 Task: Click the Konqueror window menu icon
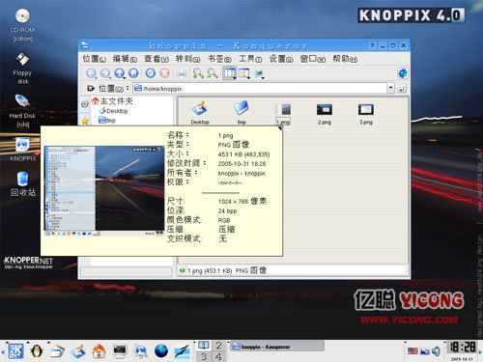click(85, 45)
